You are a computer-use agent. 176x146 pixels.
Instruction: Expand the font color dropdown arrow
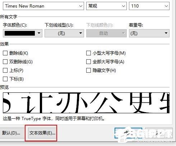(x=39, y=33)
